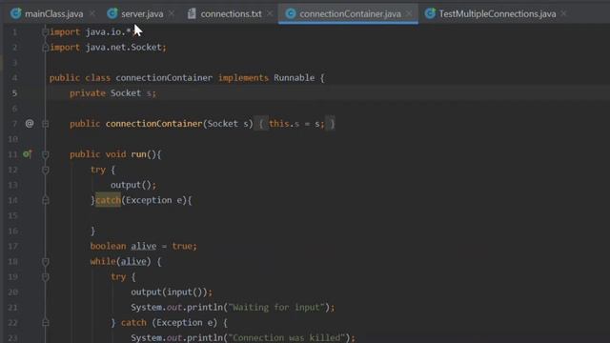Click the @ gutter icon on line 7

[30, 124]
